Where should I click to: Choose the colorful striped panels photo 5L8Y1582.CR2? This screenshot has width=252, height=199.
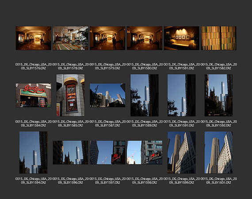218,38
